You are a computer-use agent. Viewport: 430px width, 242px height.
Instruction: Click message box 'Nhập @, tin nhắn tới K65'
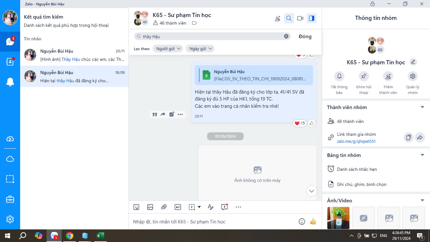pos(214,222)
